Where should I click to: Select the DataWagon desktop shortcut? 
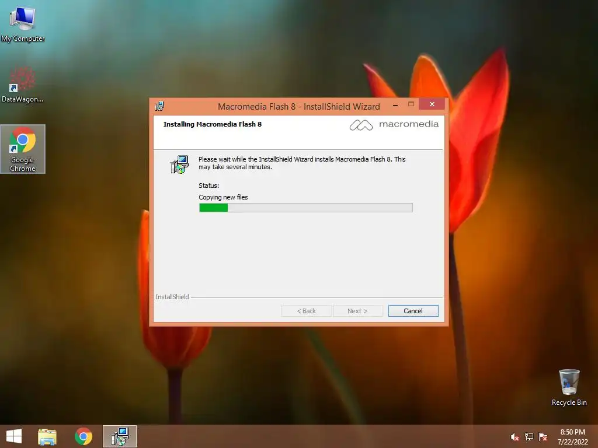[23, 85]
